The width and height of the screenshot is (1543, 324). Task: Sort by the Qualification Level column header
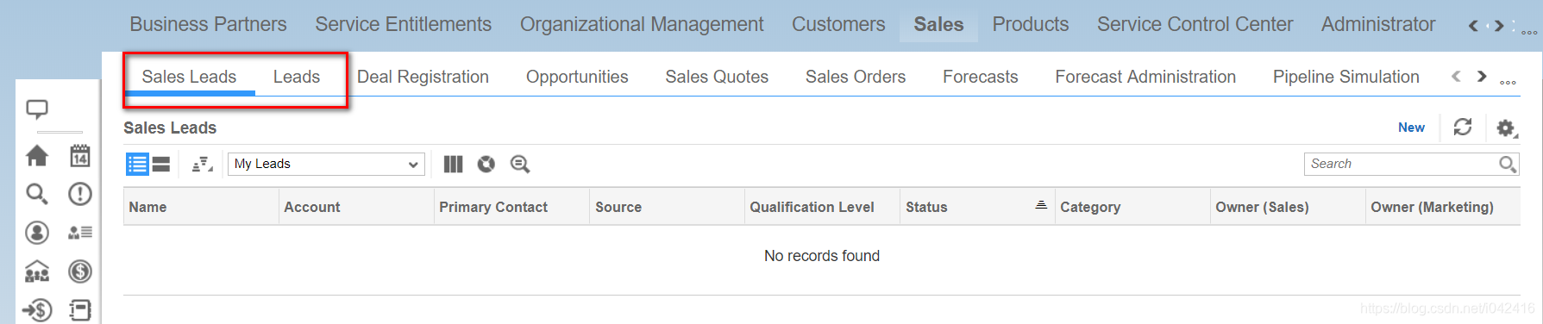click(x=822, y=207)
